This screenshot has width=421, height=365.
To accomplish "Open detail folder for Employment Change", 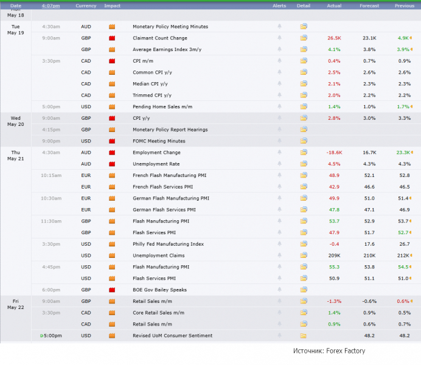I will coord(304,153).
